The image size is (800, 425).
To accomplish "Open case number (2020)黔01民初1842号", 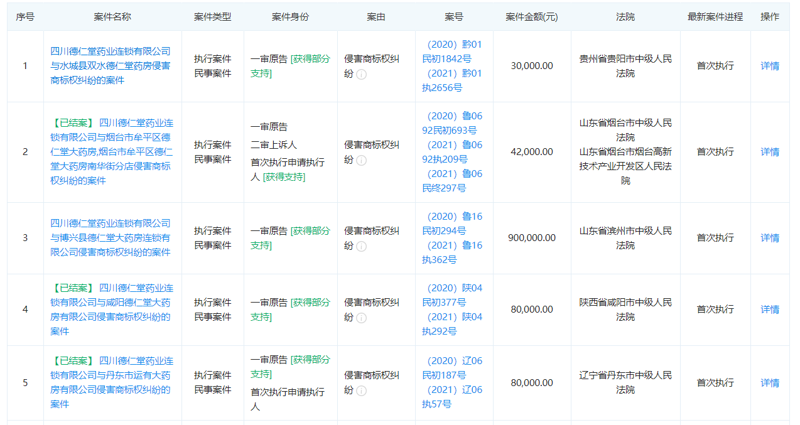I will click(x=452, y=51).
